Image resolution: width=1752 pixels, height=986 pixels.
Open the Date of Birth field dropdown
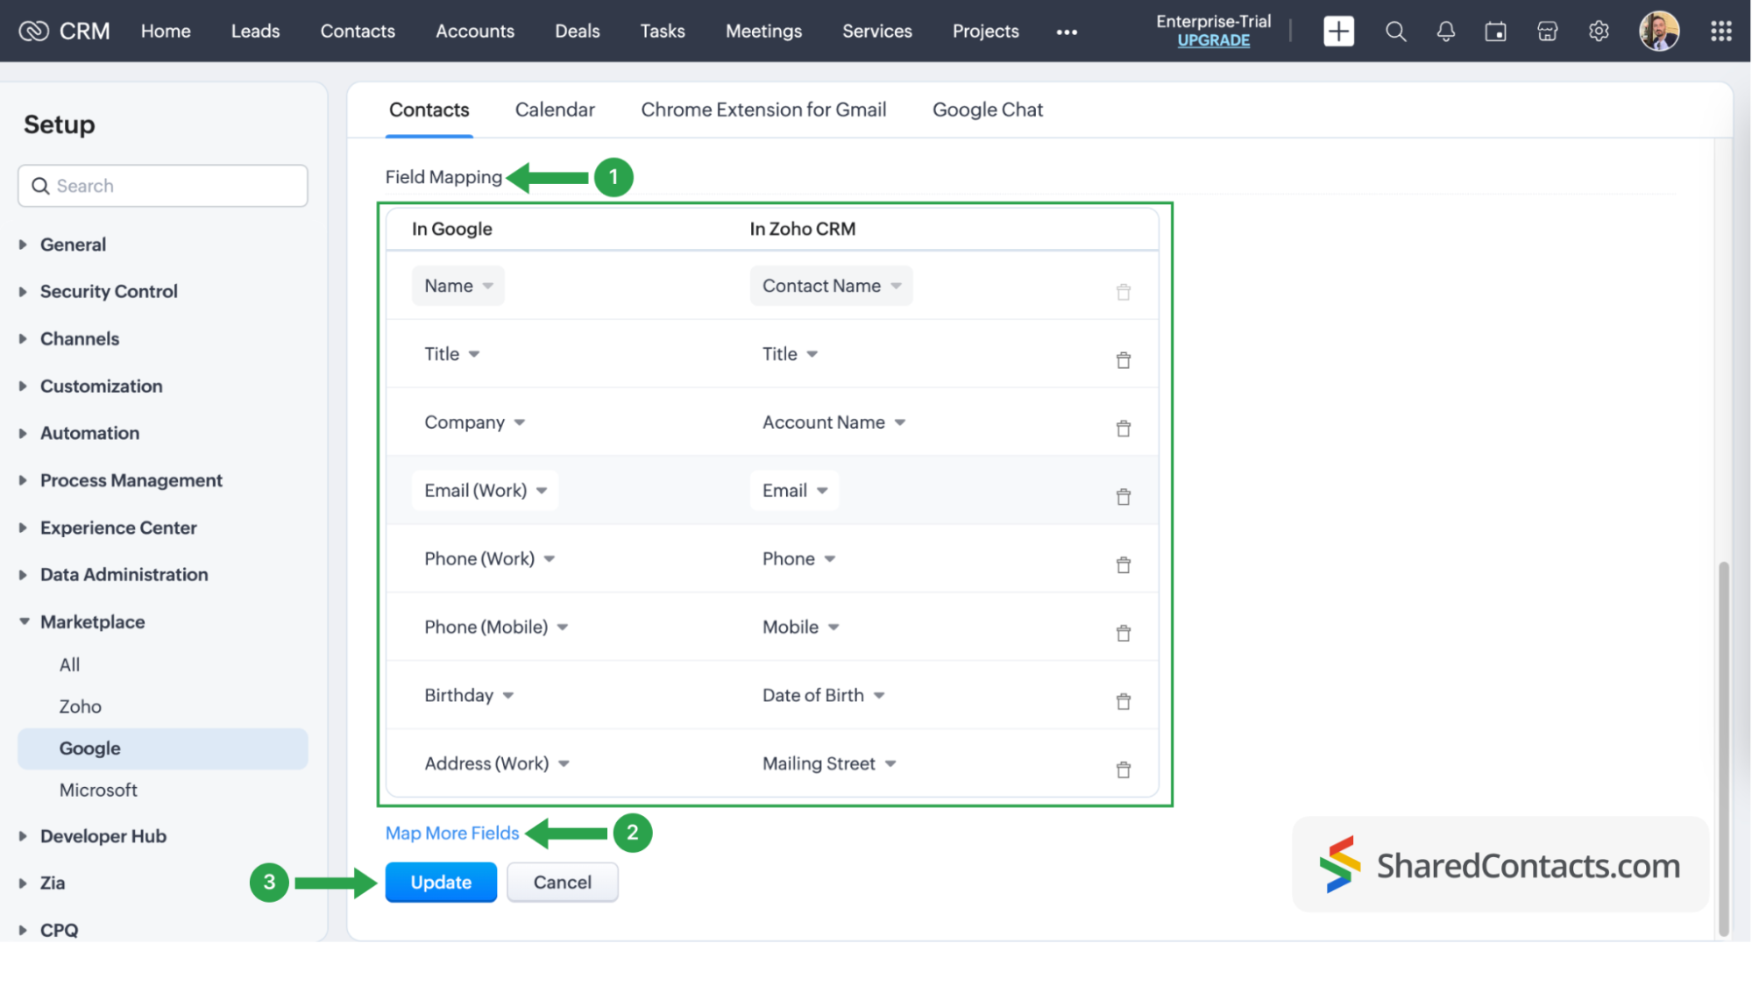823,695
